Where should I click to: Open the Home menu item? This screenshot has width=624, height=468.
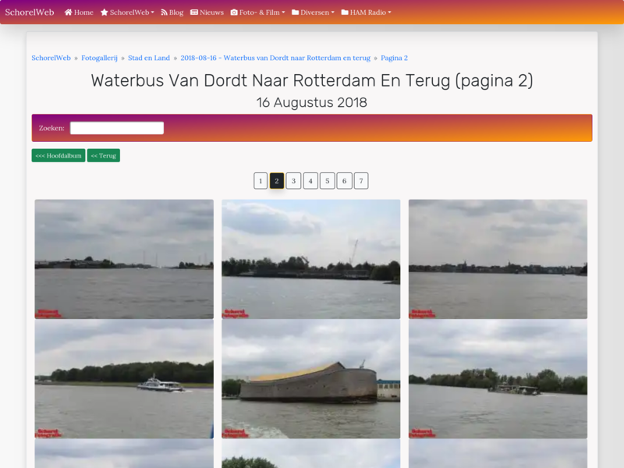click(x=79, y=12)
